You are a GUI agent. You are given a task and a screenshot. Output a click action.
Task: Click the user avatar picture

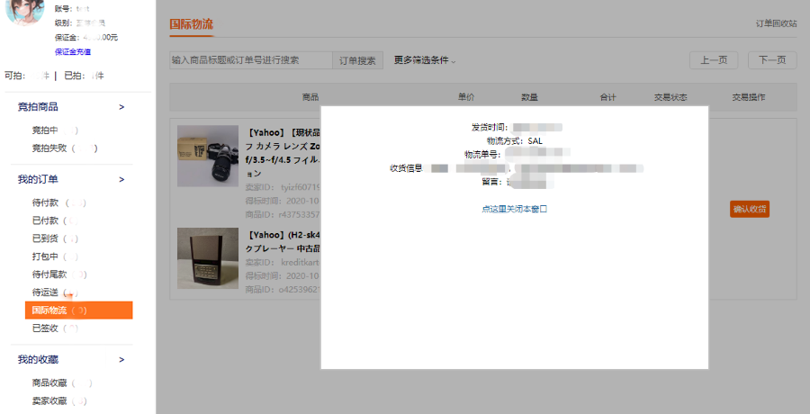point(25,13)
